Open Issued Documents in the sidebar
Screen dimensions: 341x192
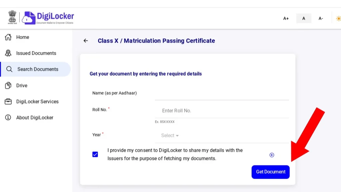[x=36, y=53]
